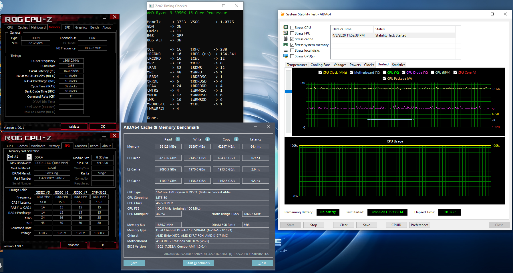Toggle Motherboard (°C) graph checkbox
Image resolution: width=513 pixels, height=273 pixels.
(351, 73)
